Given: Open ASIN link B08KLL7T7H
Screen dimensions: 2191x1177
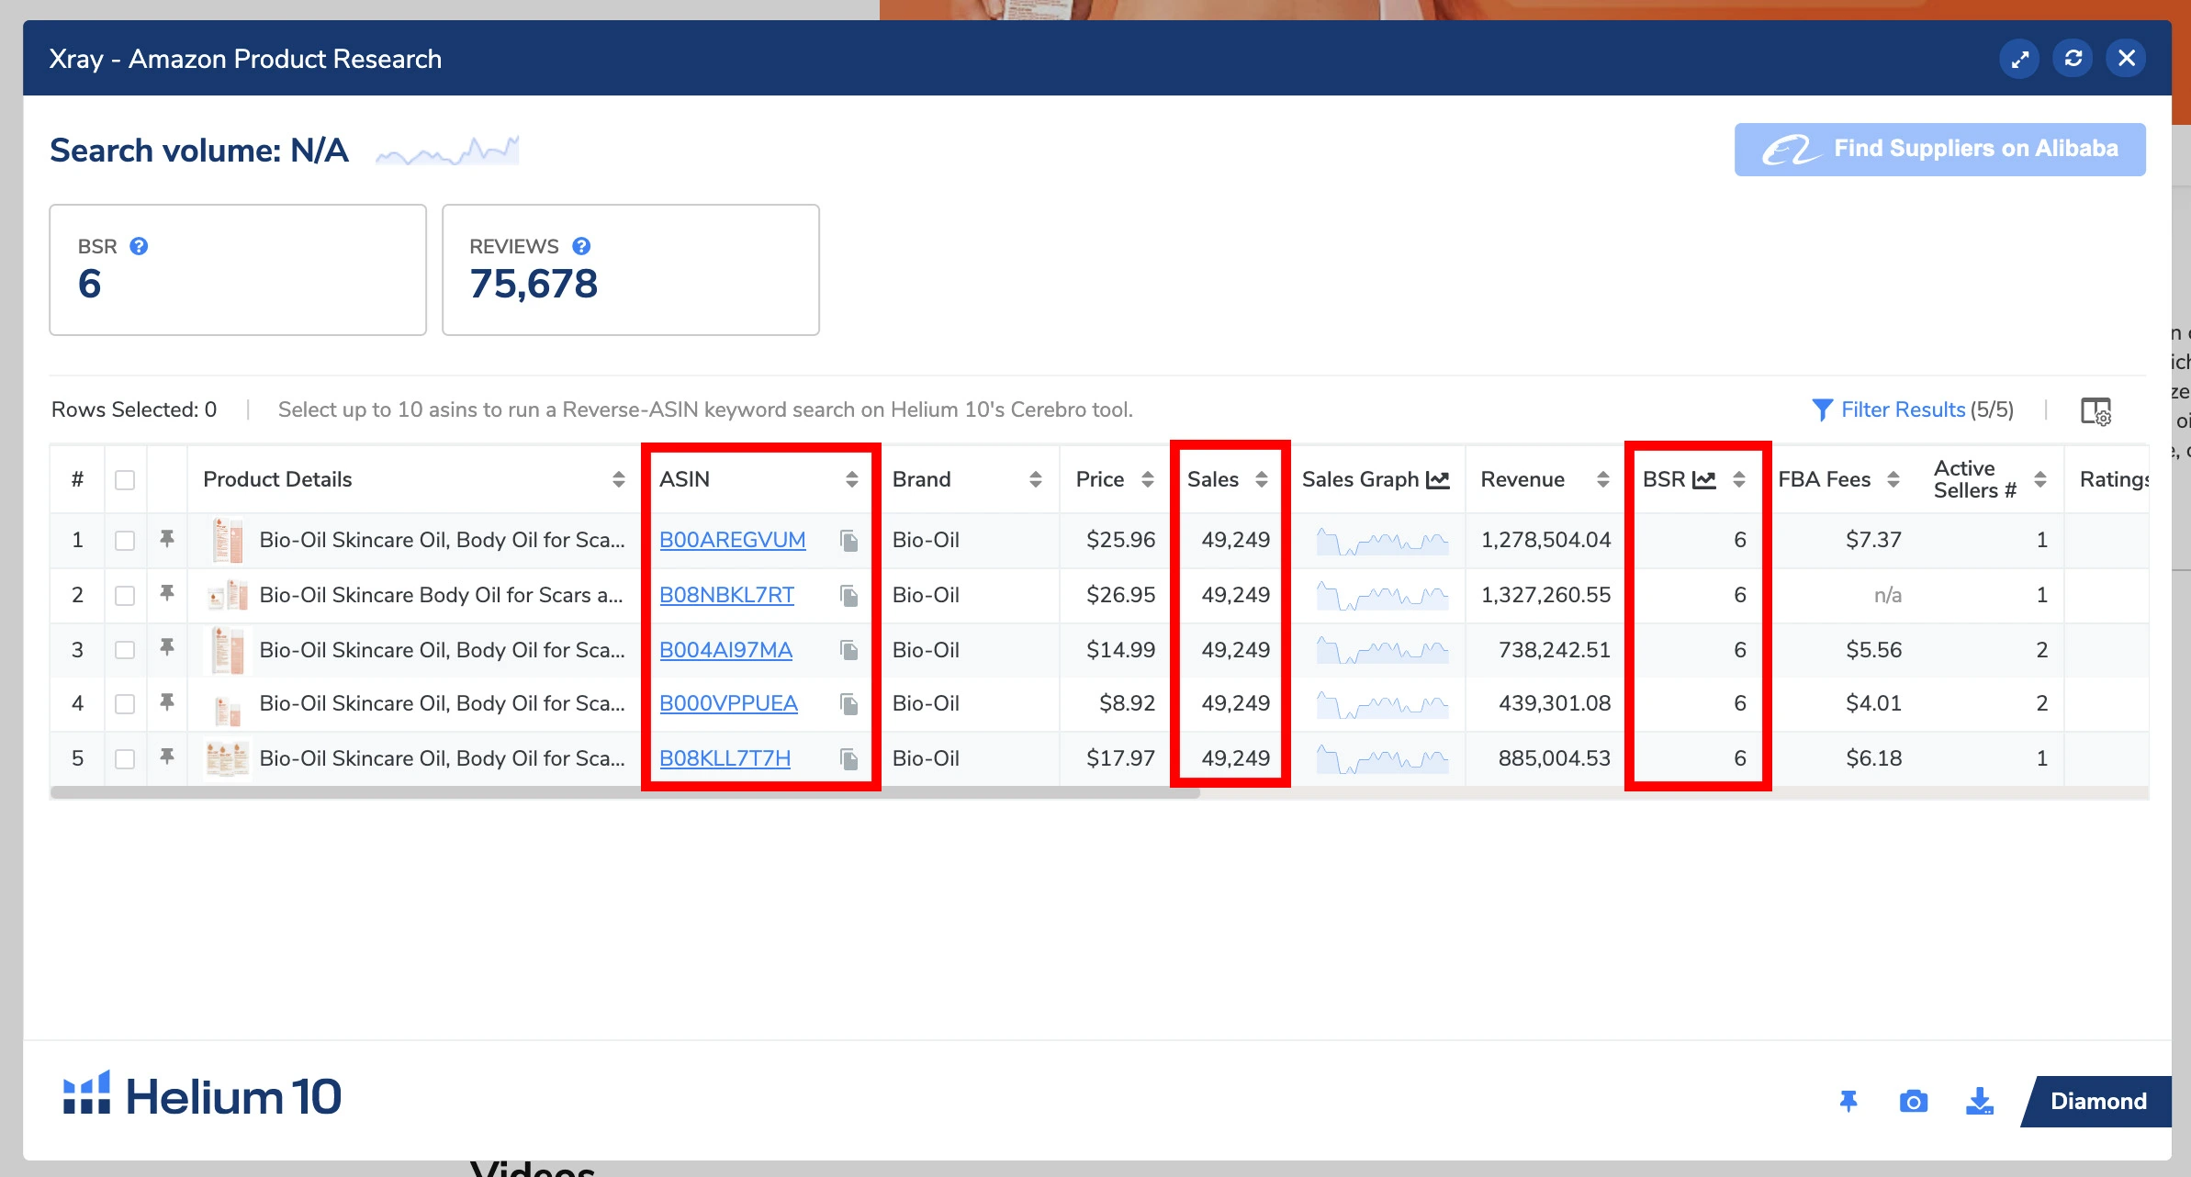Looking at the screenshot, I should (x=725, y=758).
